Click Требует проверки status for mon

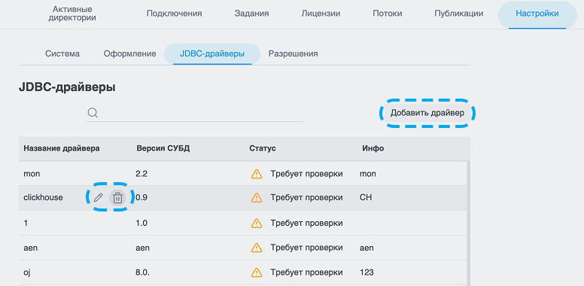coord(306,174)
